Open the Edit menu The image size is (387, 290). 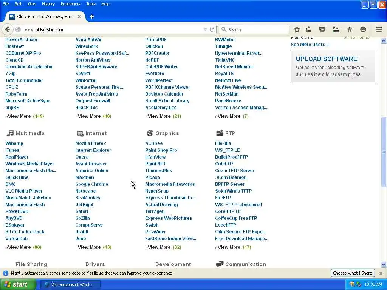[18, 4]
